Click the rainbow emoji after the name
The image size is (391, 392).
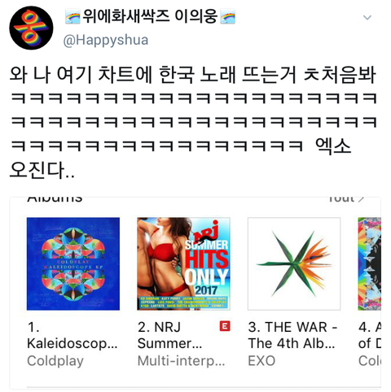(x=227, y=16)
